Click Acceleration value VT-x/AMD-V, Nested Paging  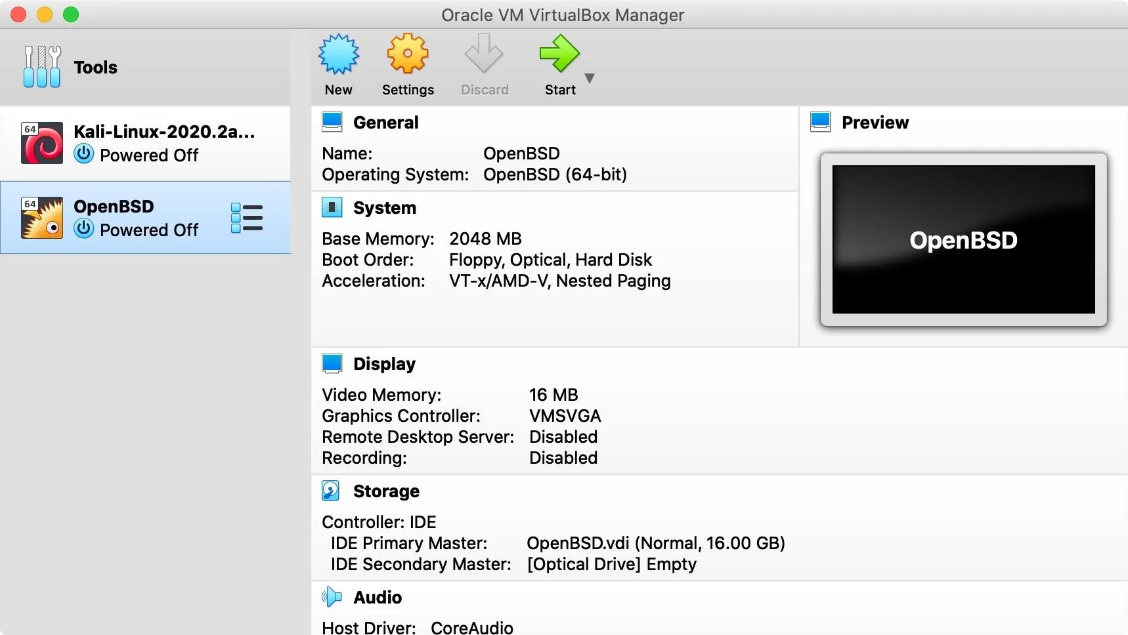click(560, 281)
